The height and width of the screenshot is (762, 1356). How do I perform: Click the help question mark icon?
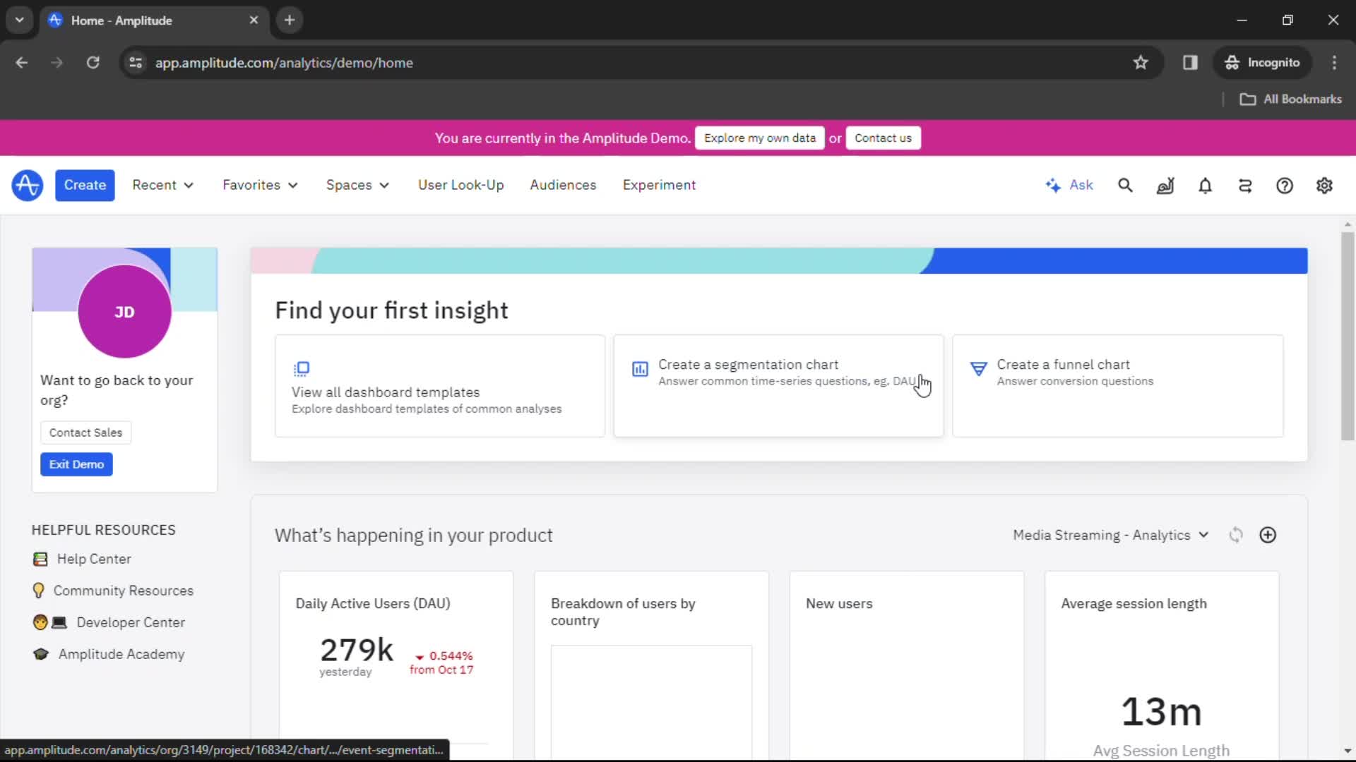pyautogui.click(x=1285, y=185)
